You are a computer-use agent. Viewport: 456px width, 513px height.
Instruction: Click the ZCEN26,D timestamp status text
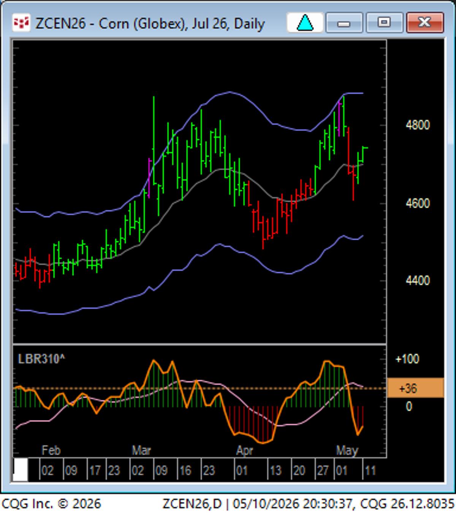[308, 504]
